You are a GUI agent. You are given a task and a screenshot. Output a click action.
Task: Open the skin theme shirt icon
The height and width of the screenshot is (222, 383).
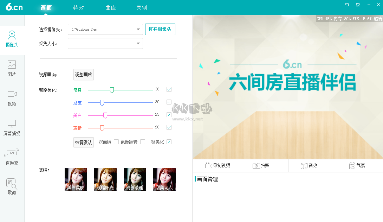(347, 5)
